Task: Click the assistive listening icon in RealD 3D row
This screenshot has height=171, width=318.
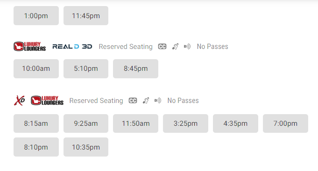Action: point(175,47)
